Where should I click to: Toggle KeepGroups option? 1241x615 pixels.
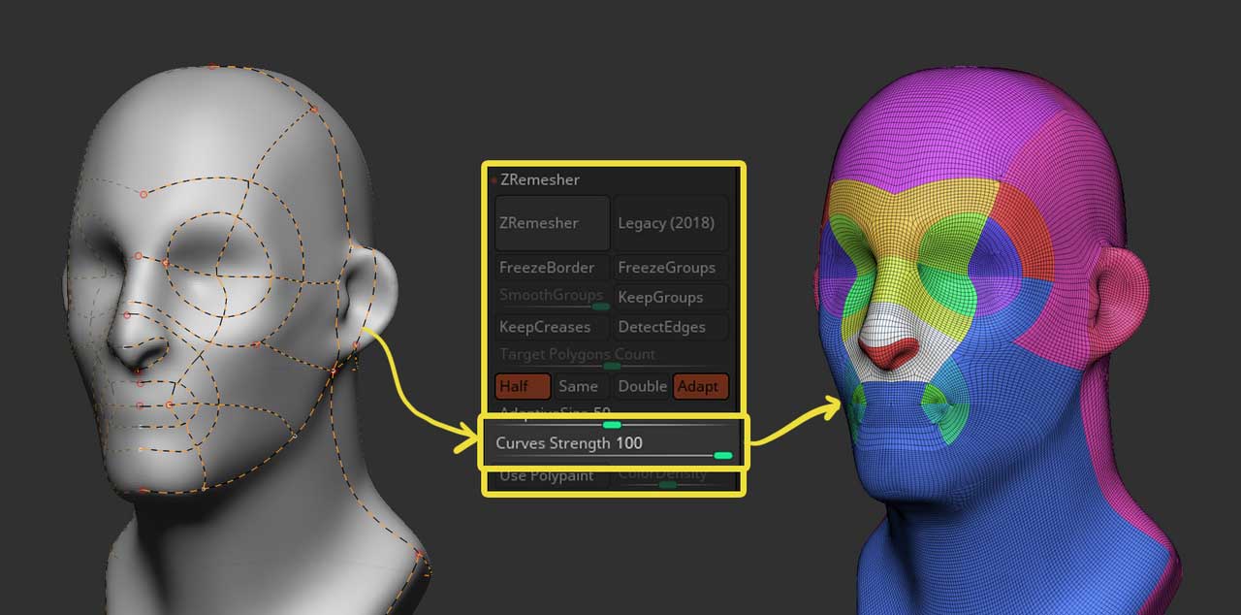coord(671,297)
